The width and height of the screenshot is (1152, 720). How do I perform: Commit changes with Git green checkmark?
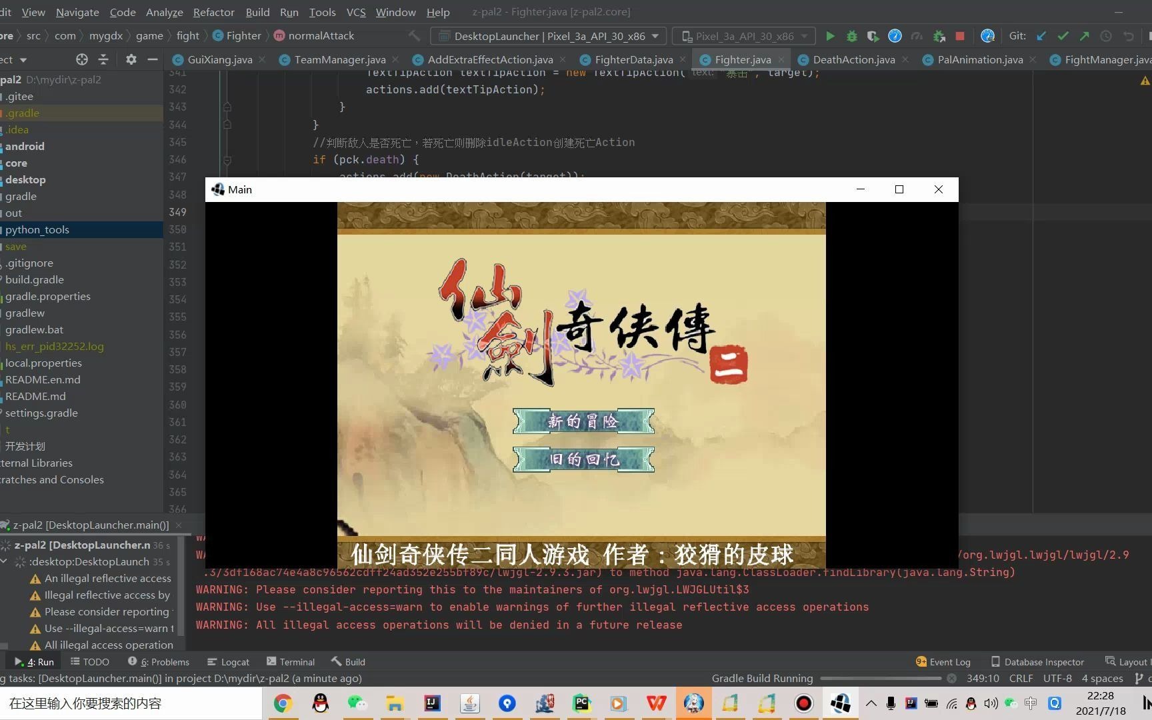coord(1063,36)
